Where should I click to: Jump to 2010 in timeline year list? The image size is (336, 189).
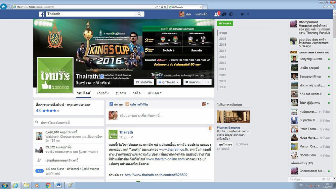pos(223,75)
